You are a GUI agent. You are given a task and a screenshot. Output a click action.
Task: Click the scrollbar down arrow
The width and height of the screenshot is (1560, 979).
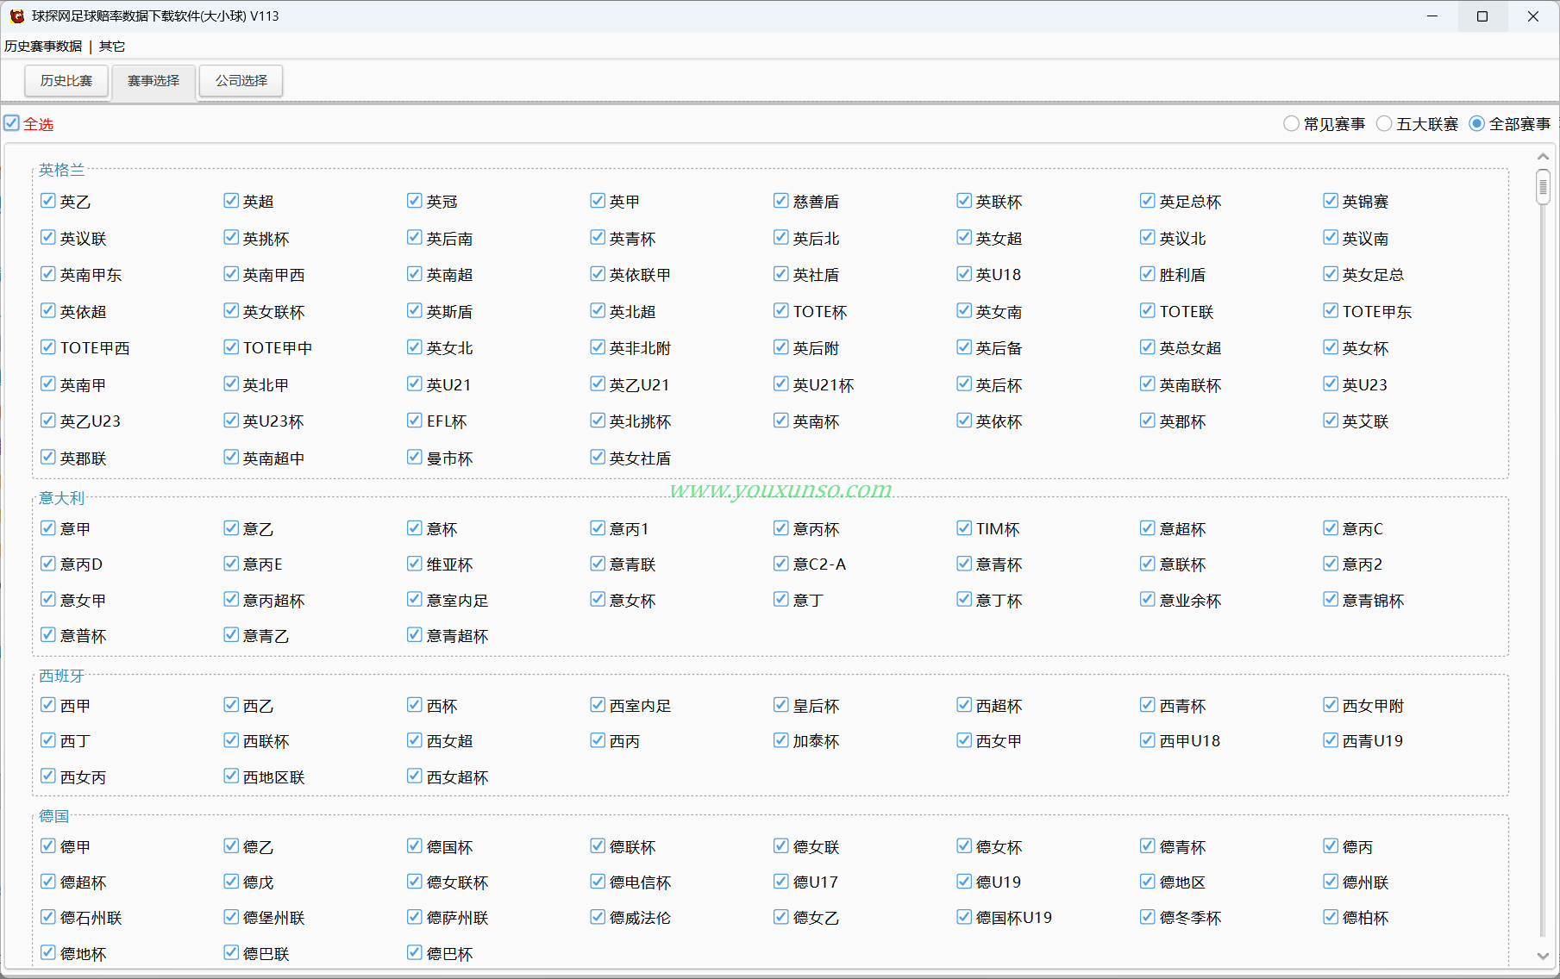pos(1543,955)
